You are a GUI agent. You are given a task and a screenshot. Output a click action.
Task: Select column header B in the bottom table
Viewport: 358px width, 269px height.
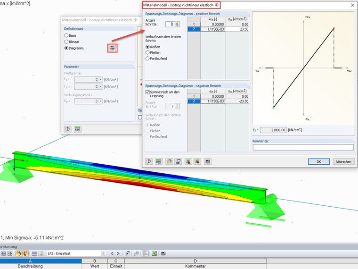(95, 261)
